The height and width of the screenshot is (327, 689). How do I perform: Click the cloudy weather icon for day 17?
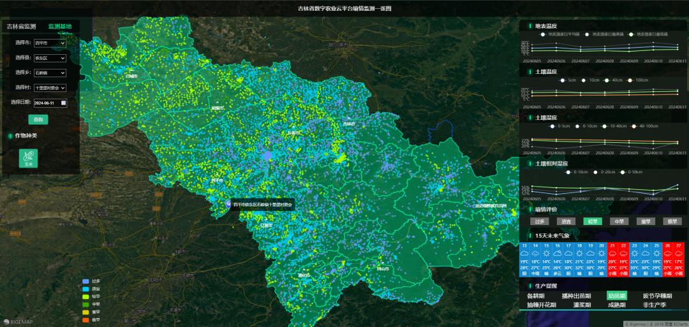tap(568, 253)
